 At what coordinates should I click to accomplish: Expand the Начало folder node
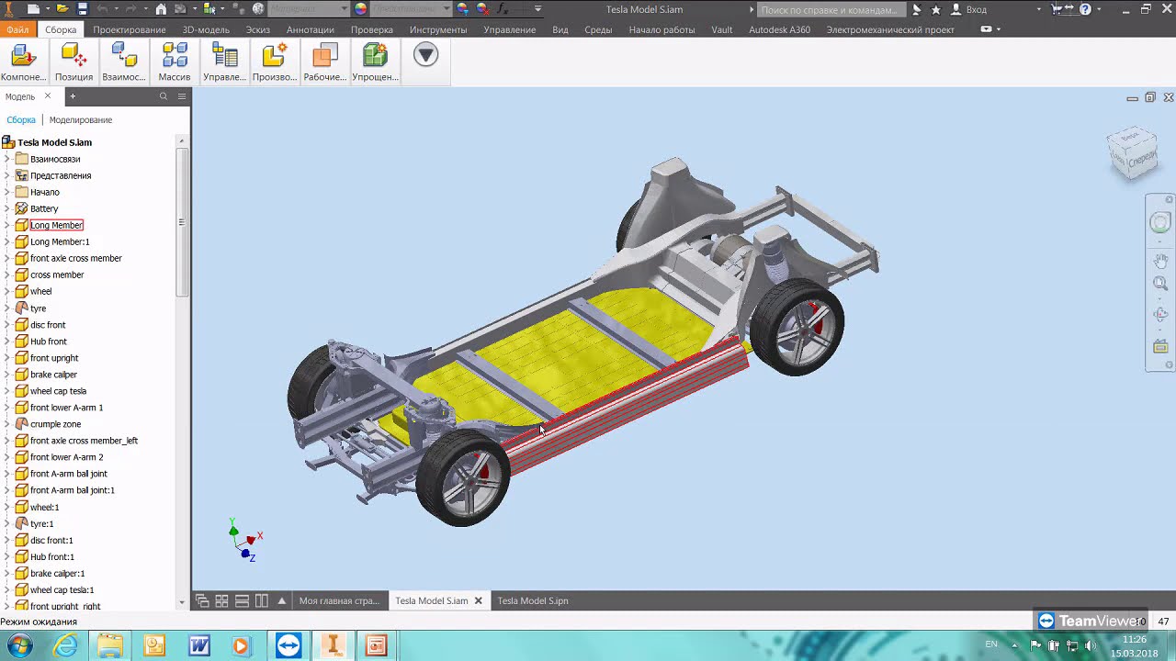click(6, 192)
